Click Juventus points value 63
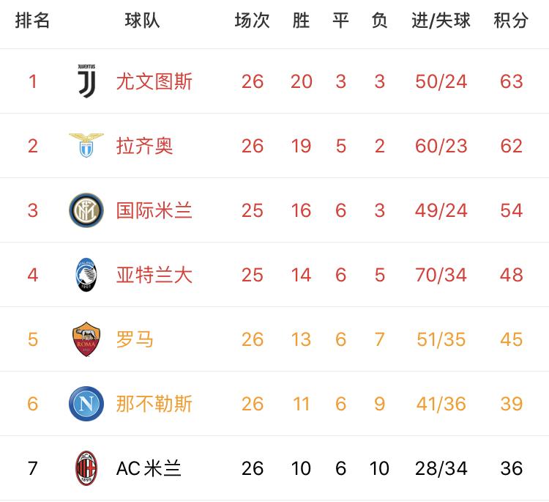Screen dimensions: 549x502 click(x=511, y=81)
